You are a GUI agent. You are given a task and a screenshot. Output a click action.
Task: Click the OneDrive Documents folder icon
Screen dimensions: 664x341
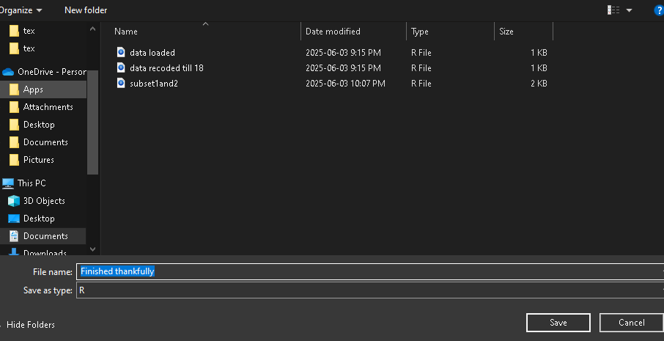coord(14,142)
